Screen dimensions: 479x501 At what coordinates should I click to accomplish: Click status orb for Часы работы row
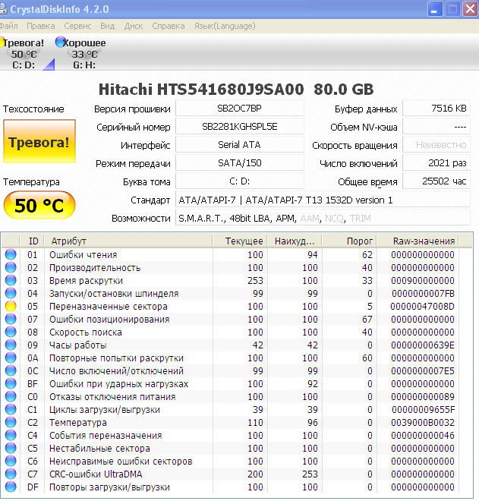pos(11,345)
